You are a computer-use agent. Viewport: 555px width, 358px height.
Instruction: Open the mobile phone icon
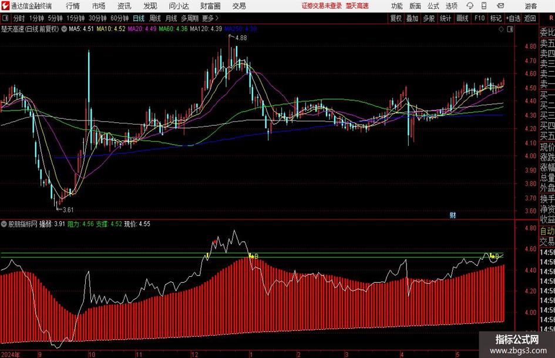484,6
